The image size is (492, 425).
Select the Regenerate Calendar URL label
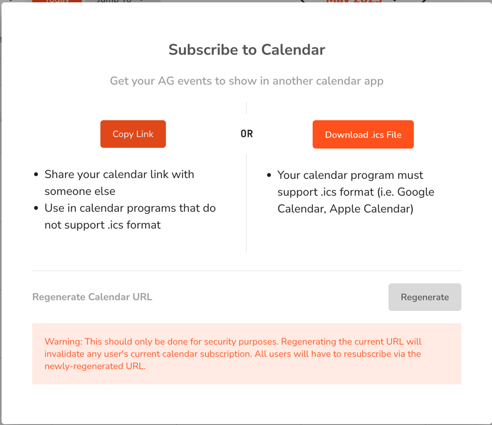coord(92,297)
